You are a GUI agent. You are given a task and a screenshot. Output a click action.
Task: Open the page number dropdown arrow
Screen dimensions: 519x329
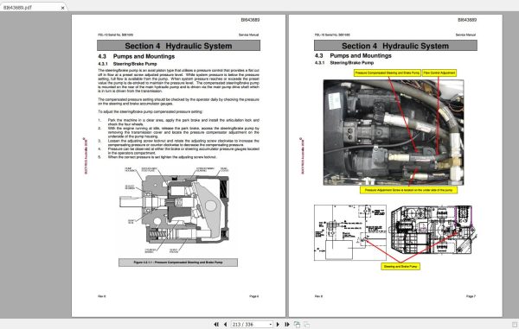[271, 325]
